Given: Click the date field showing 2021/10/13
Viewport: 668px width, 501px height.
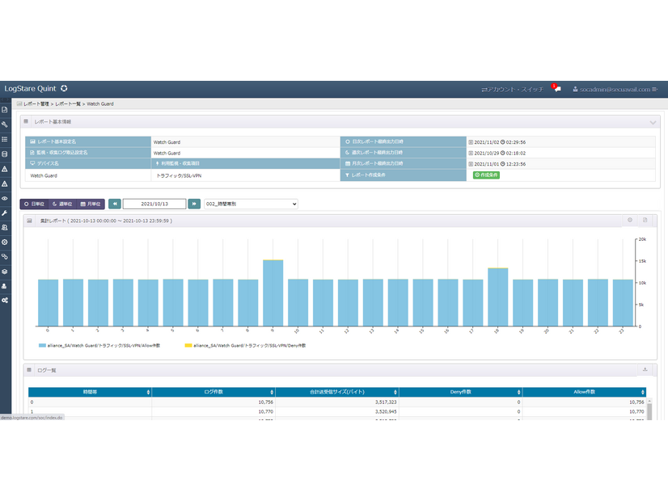Looking at the screenshot, I should (154, 204).
